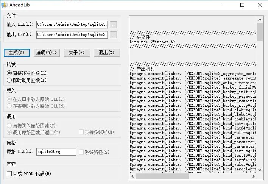Click the code preview scroll left arrow
This screenshot has height=184, width=268.
tap(132, 176)
